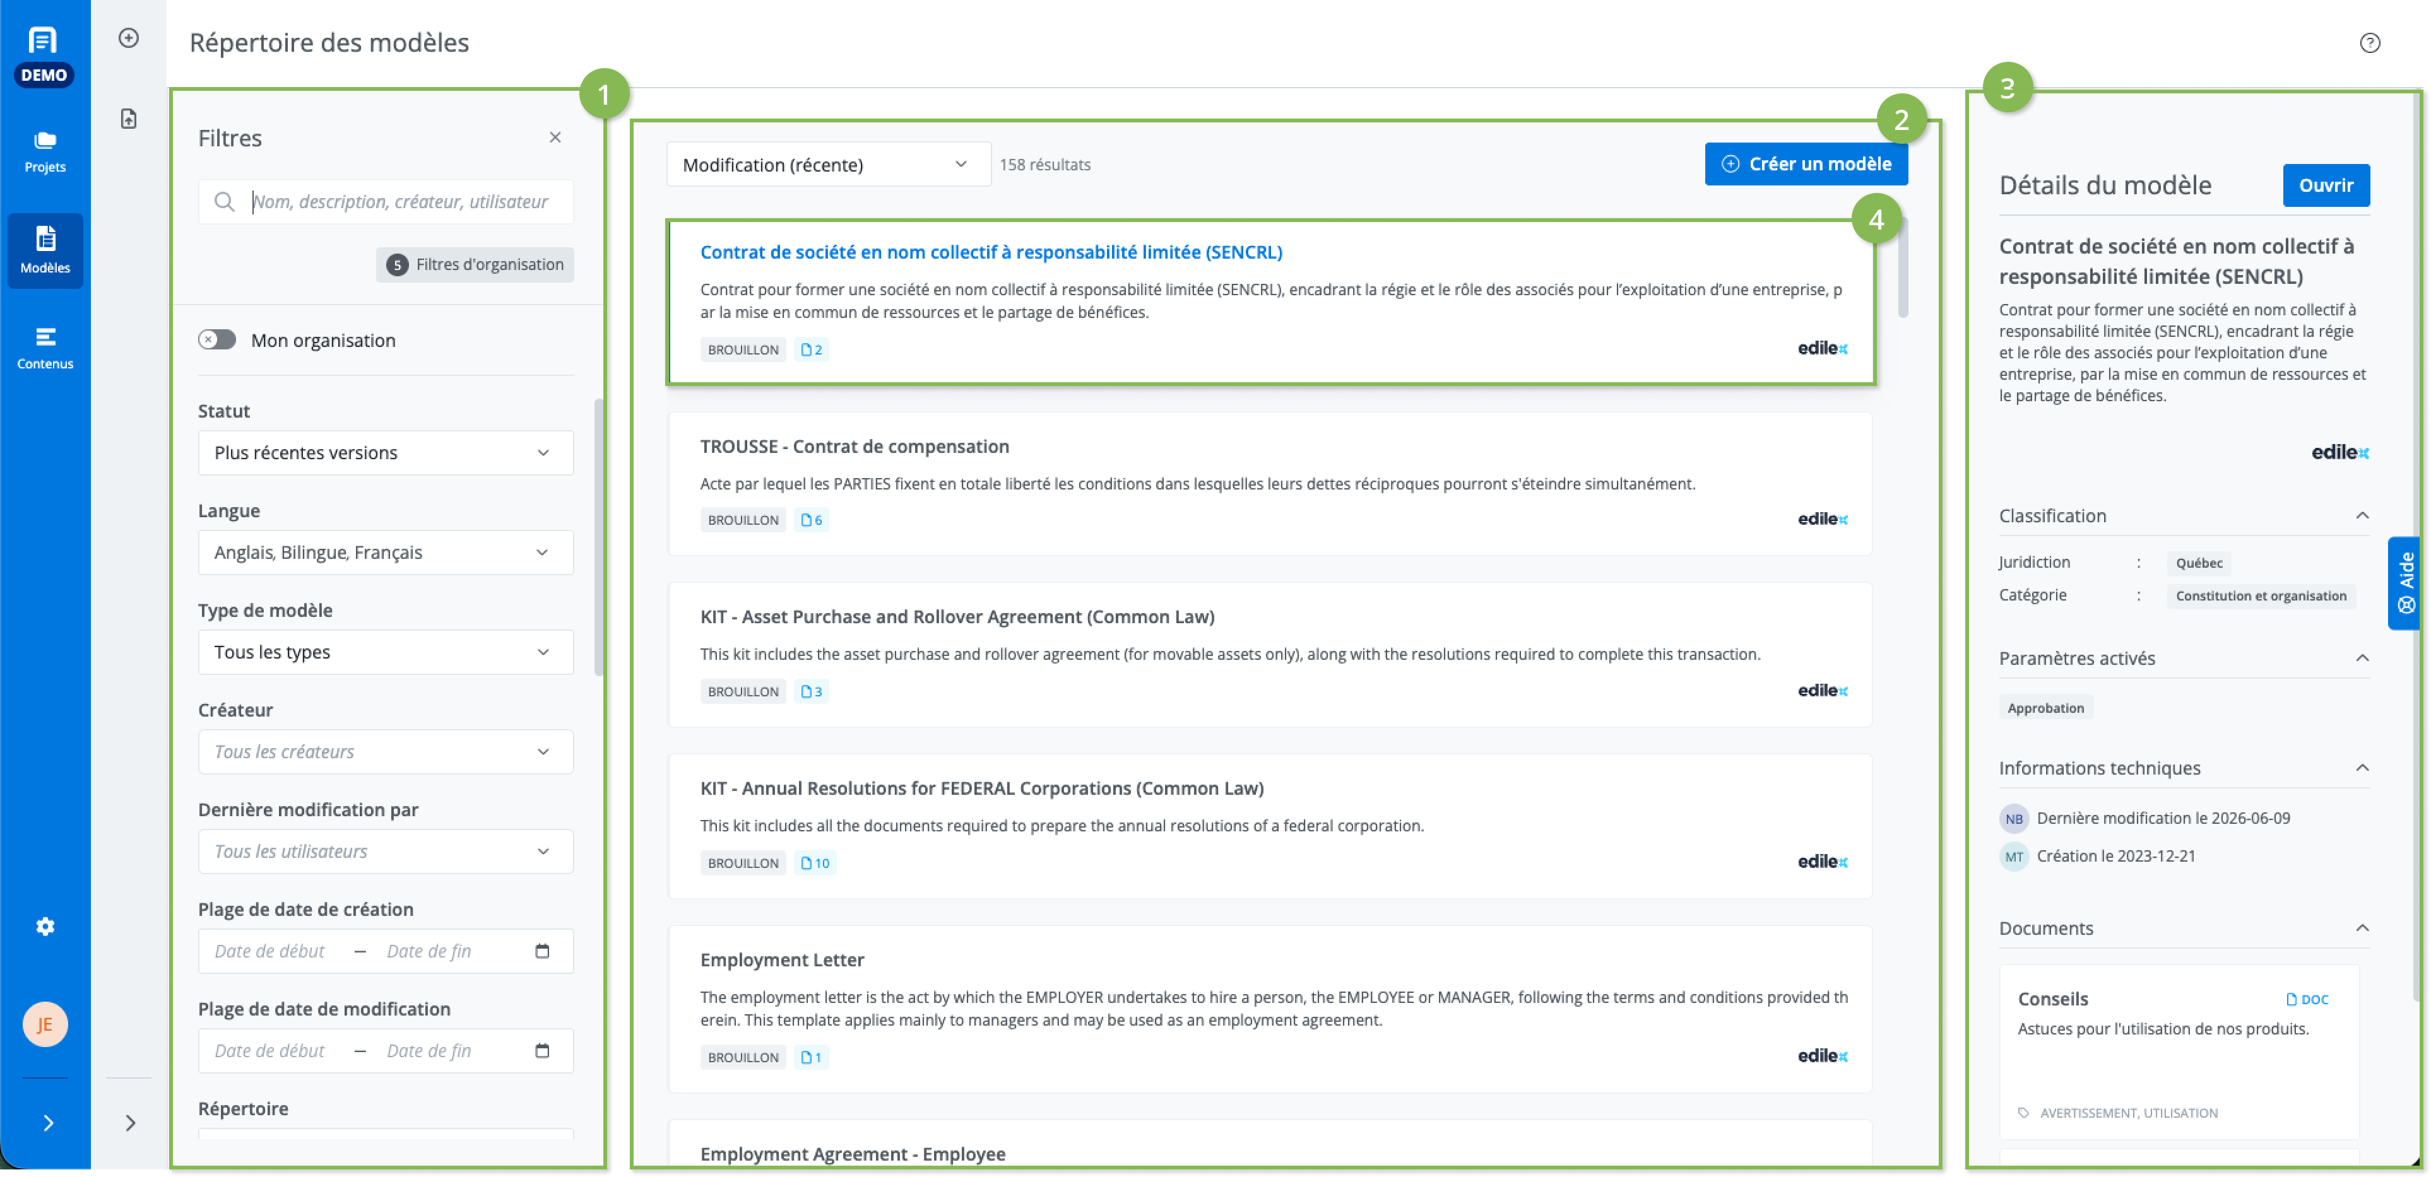Expand the blue main sidebar
The height and width of the screenshot is (1177, 2431).
(48, 1122)
